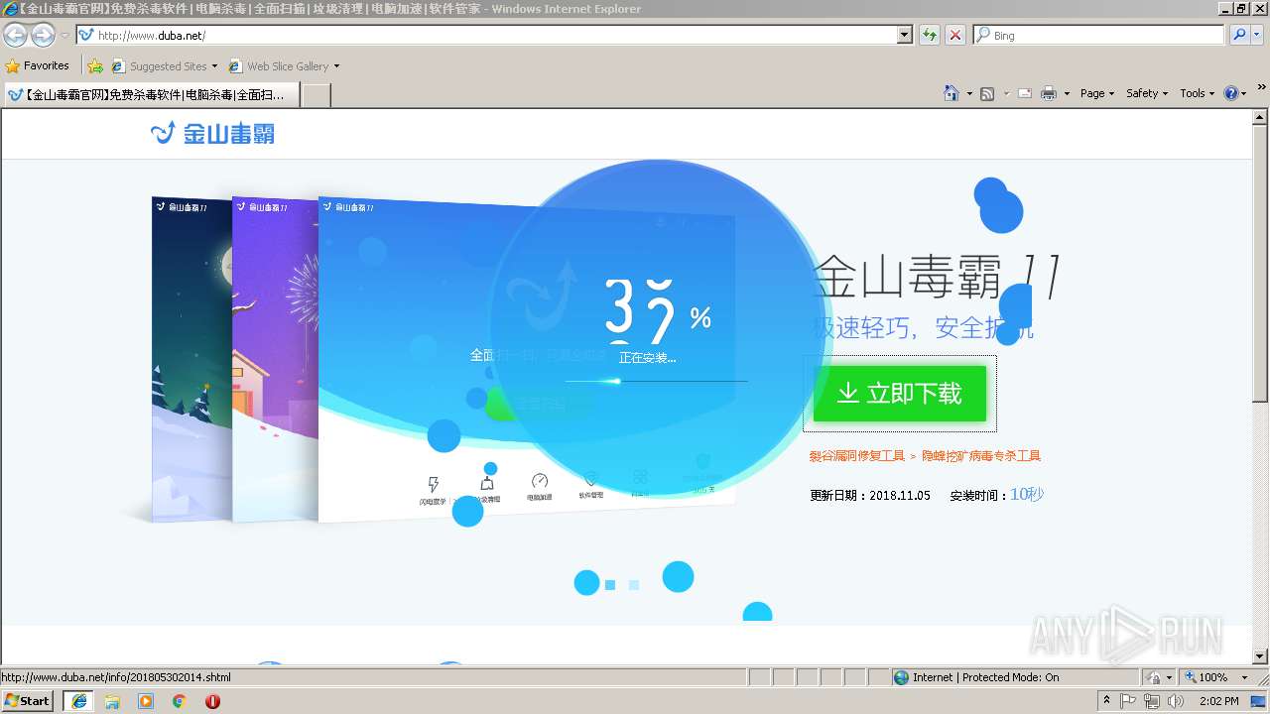
Task: Click the 100% zoom level button
Action: [1206, 677]
